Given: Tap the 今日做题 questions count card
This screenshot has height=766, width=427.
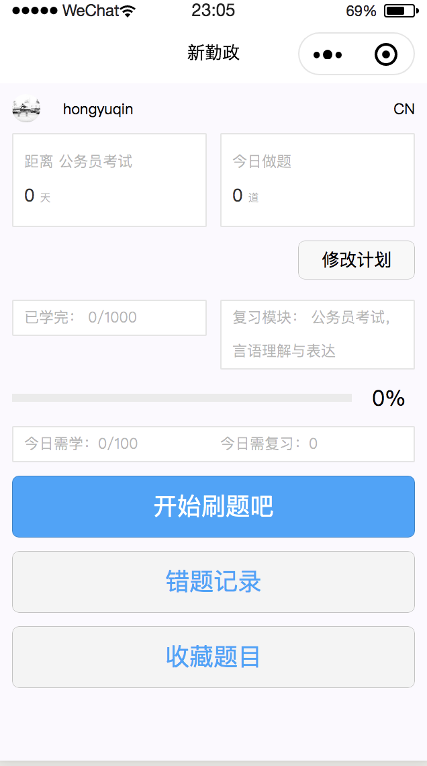Looking at the screenshot, I should click(318, 180).
